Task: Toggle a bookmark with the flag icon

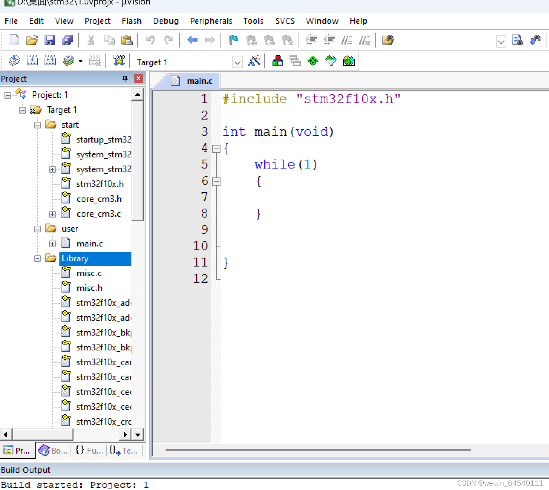Action: [x=233, y=40]
